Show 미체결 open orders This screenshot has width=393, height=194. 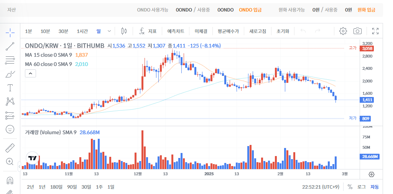click(x=201, y=31)
